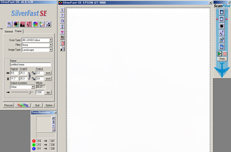Delete frame using red trash icon

pyautogui.click(x=62, y=43)
